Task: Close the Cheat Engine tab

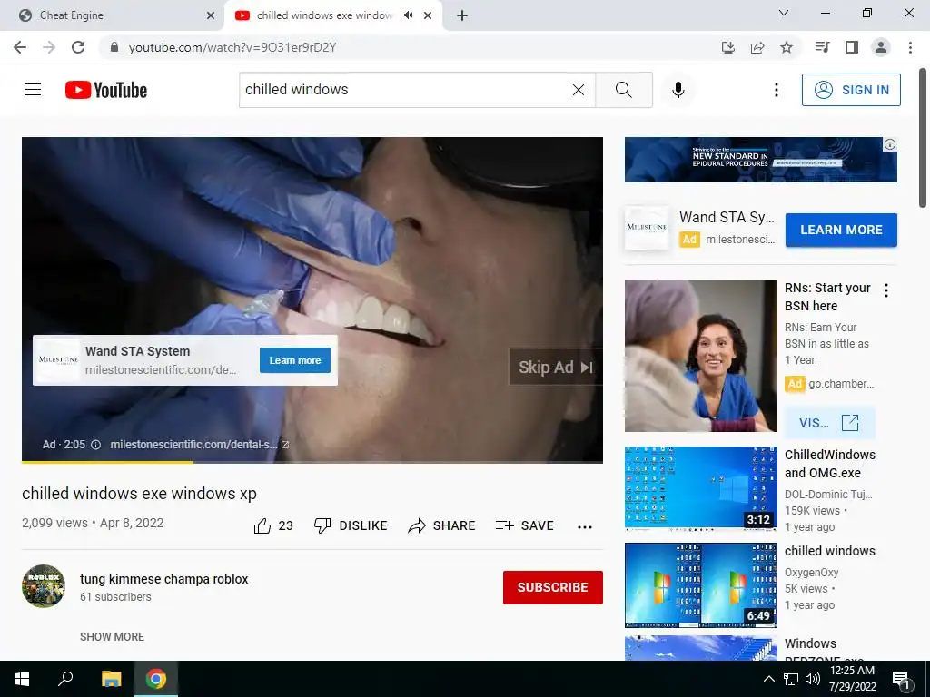Action: point(211,15)
